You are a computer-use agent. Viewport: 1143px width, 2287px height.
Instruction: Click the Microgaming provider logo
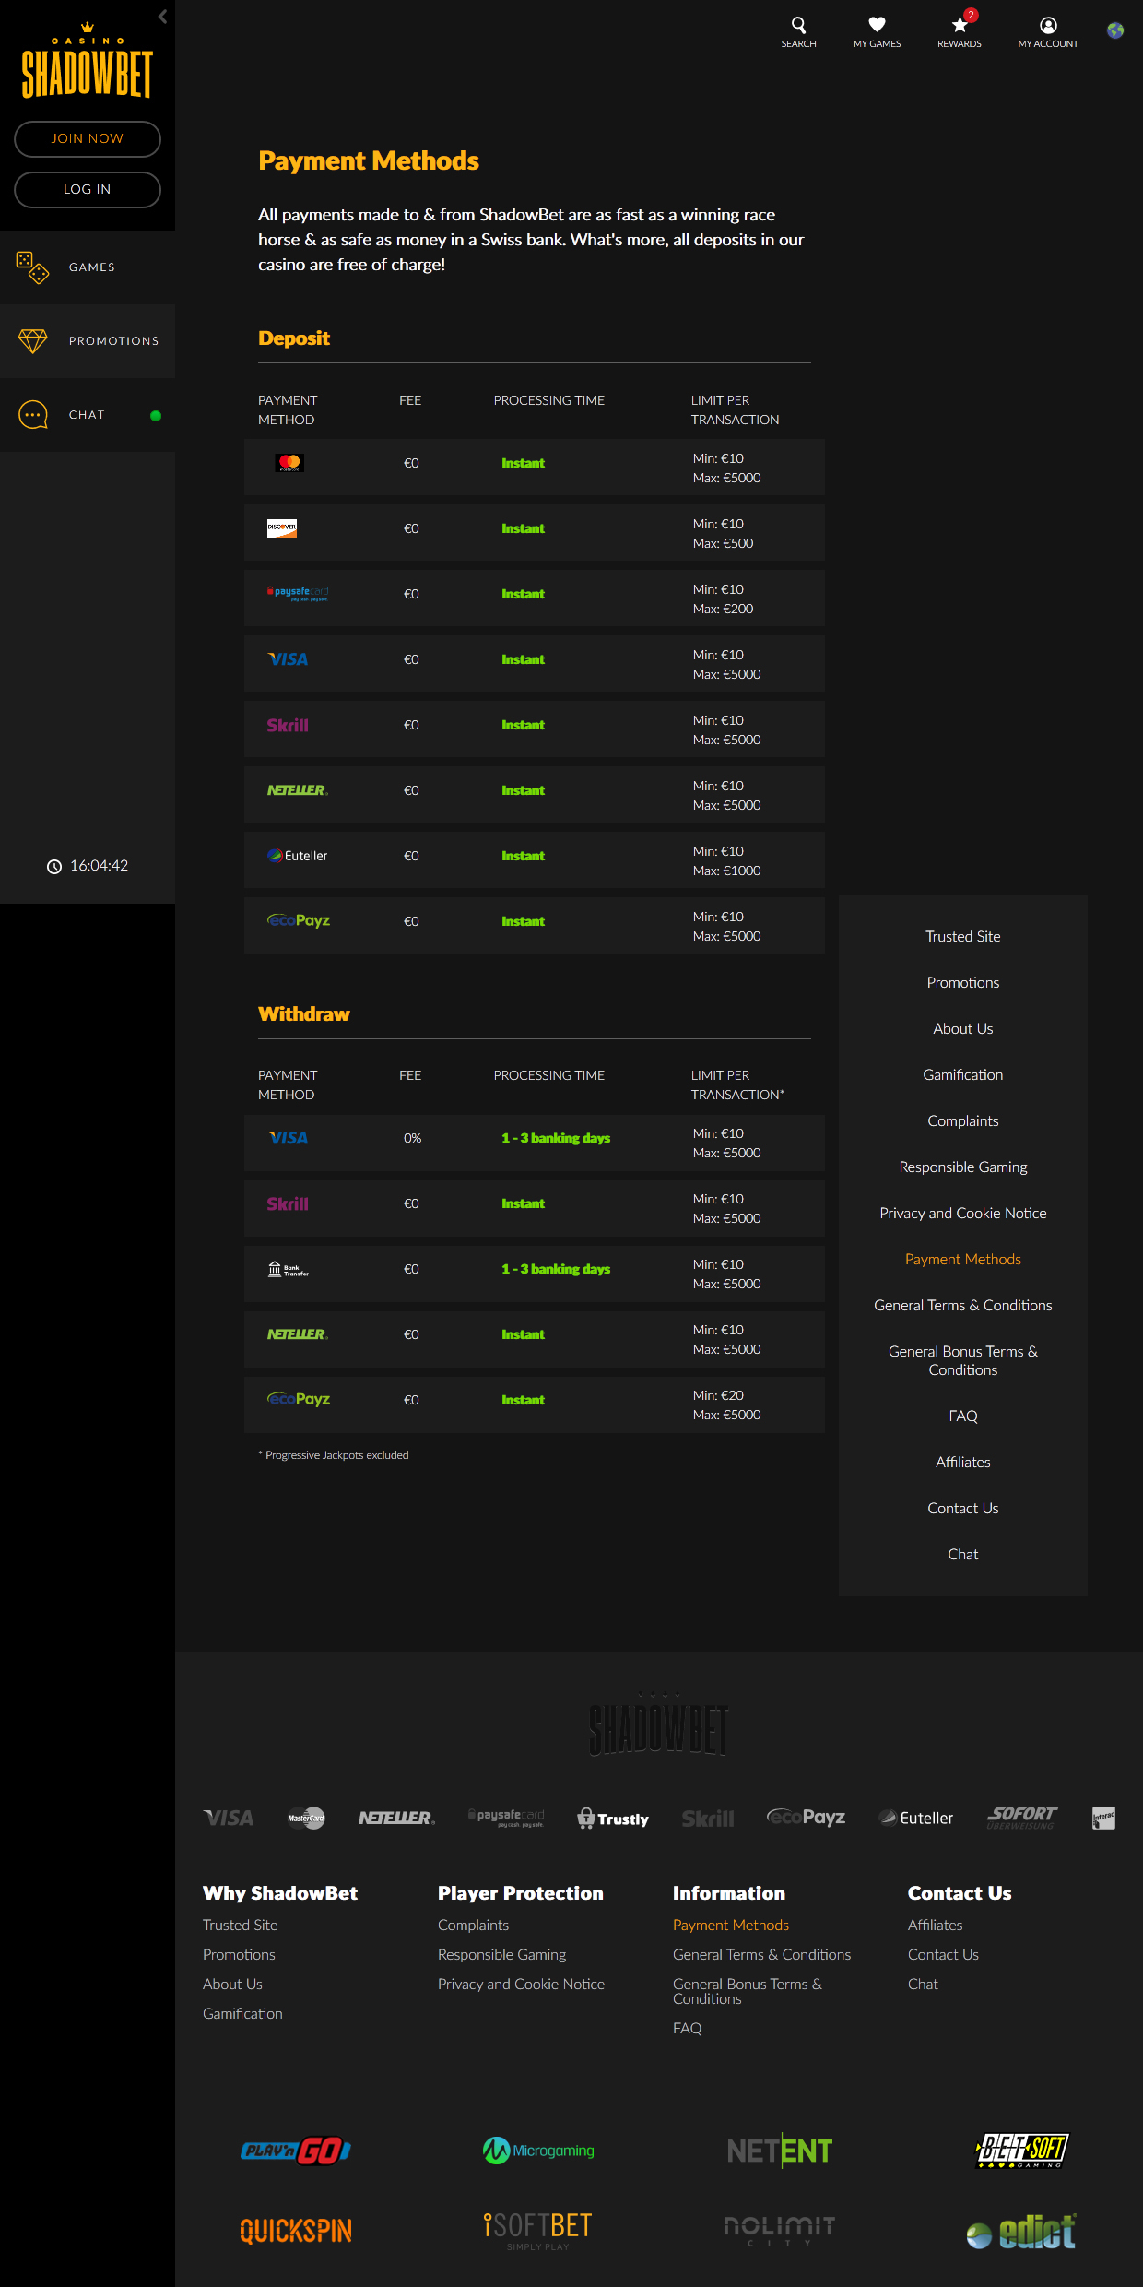[x=538, y=2151]
